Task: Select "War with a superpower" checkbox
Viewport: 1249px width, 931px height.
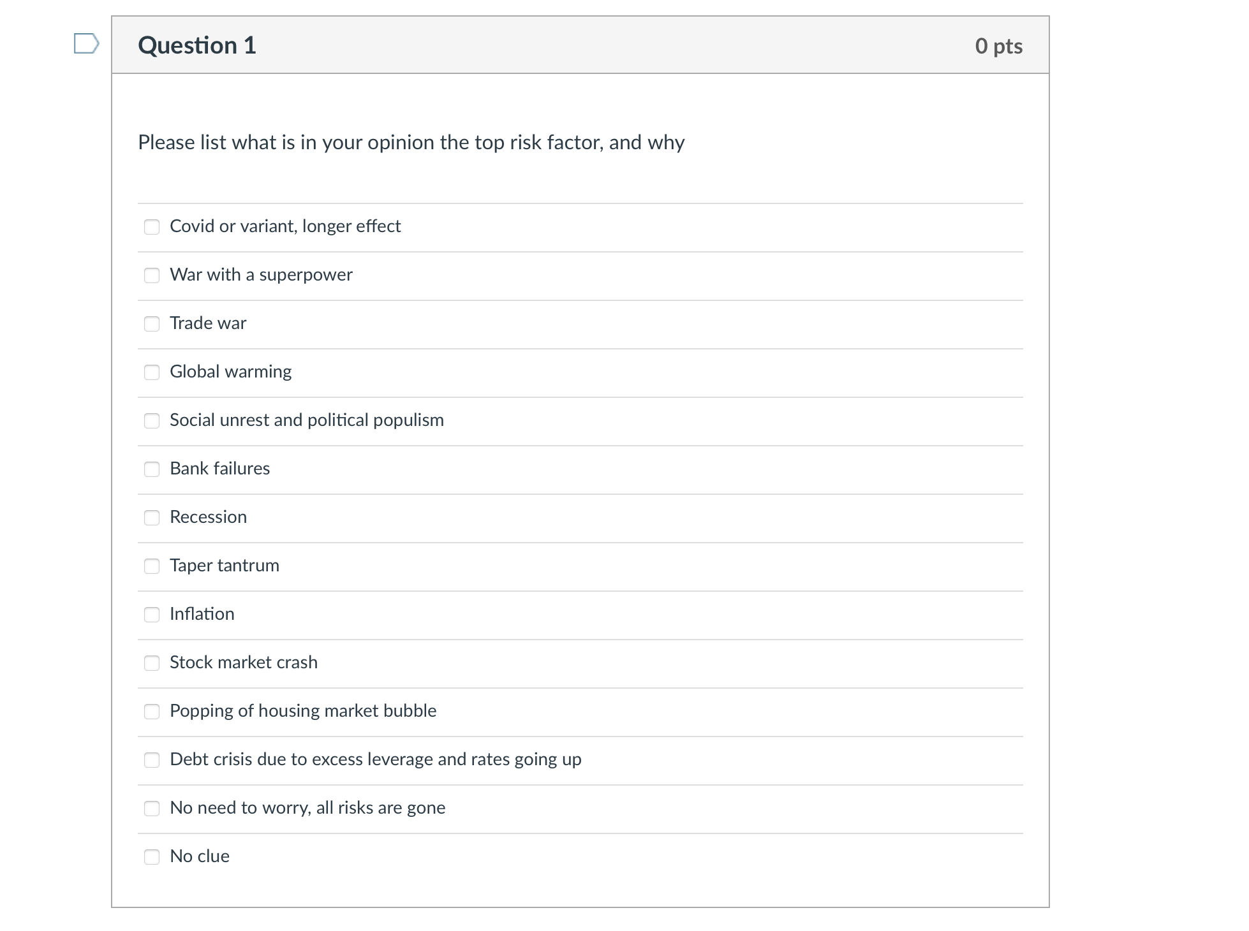Action: [x=152, y=275]
